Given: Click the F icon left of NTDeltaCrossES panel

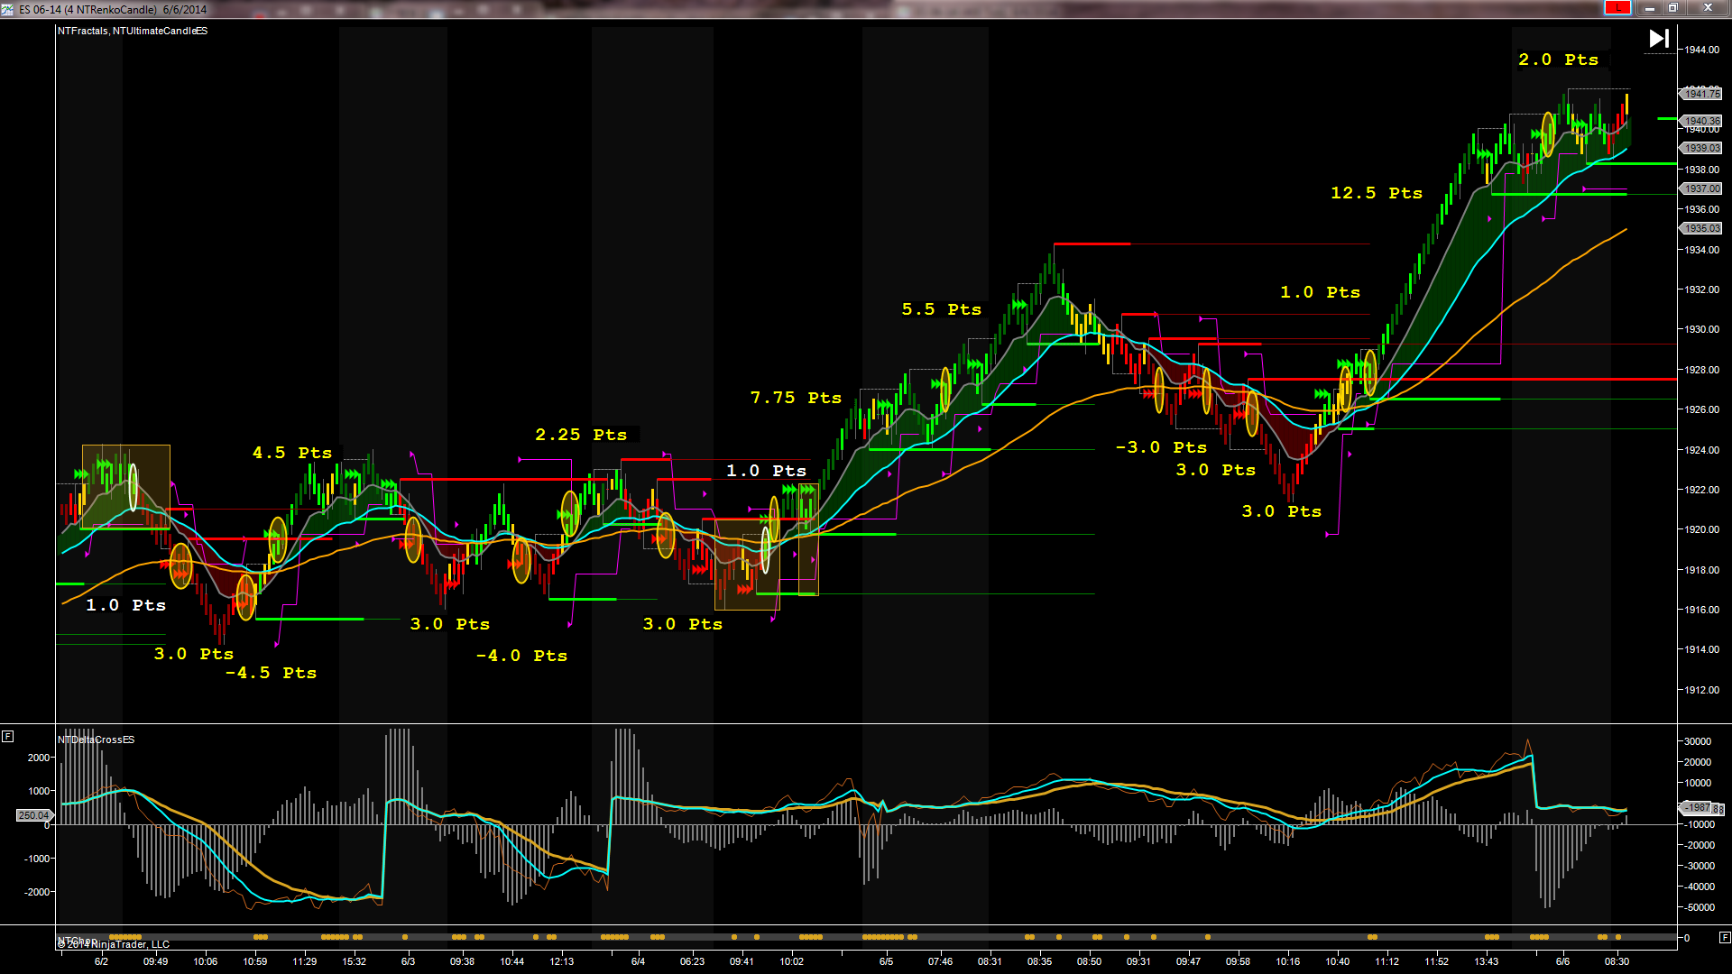Looking at the screenshot, I should (7, 737).
